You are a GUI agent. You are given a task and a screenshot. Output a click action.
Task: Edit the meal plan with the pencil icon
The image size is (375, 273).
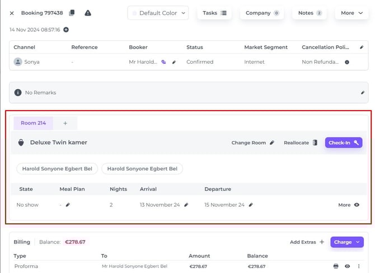68,205
